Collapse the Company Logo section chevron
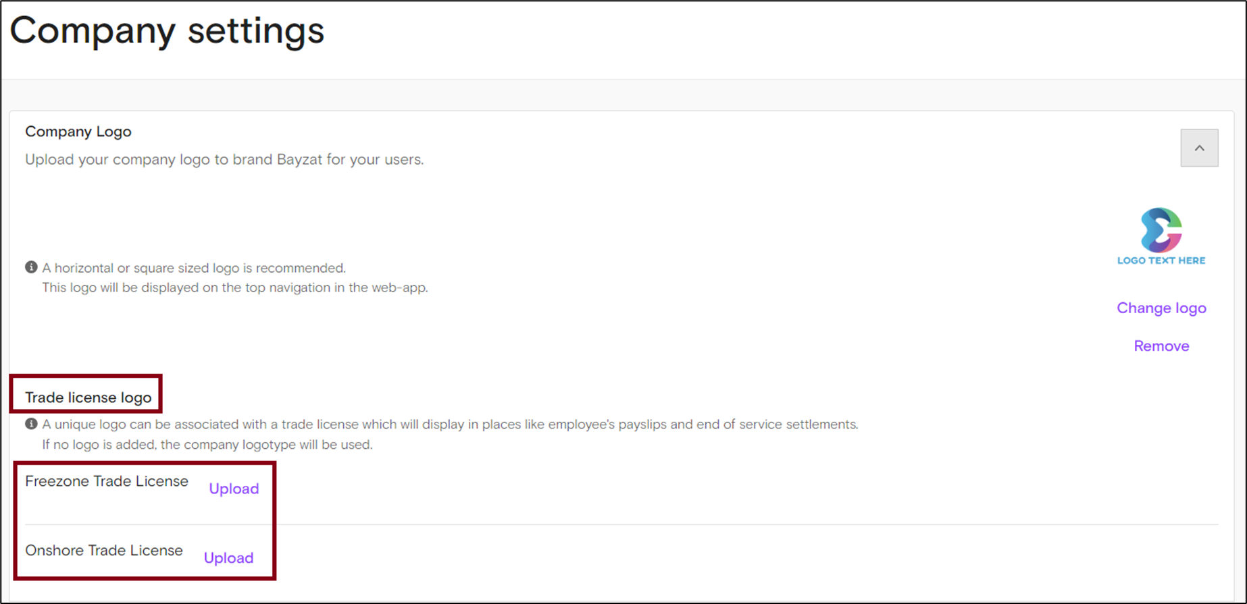 (1199, 148)
